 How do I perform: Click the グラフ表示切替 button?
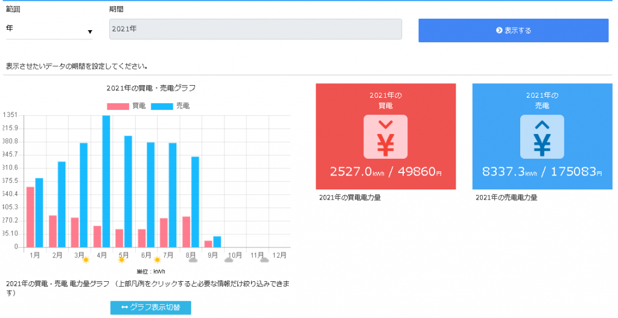tap(150, 308)
